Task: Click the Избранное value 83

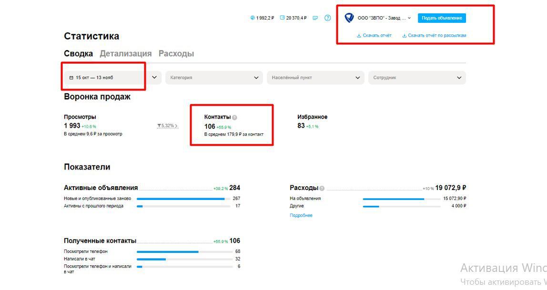Action: (301, 126)
